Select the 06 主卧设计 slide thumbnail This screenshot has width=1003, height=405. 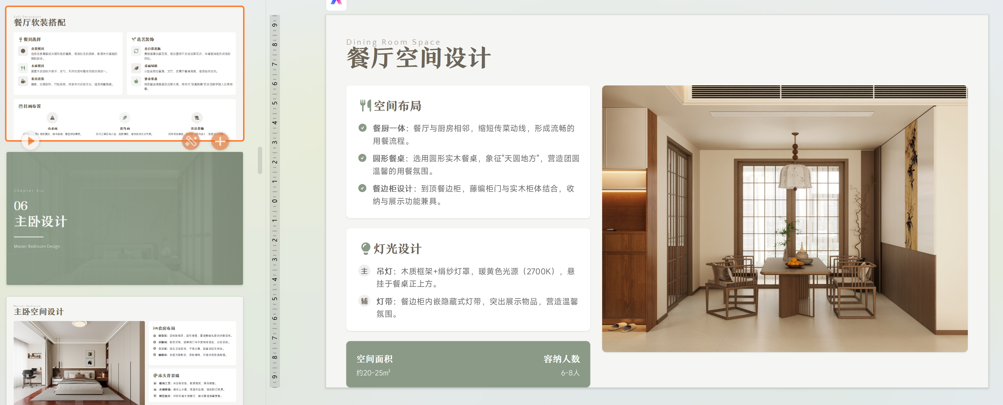(x=124, y=218)
